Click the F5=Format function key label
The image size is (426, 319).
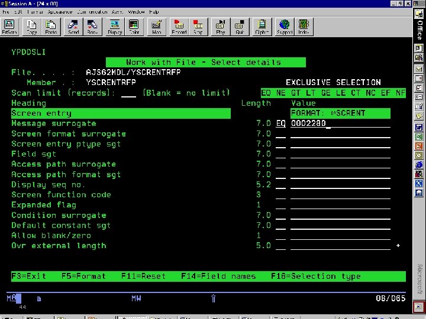coord(83,276)
